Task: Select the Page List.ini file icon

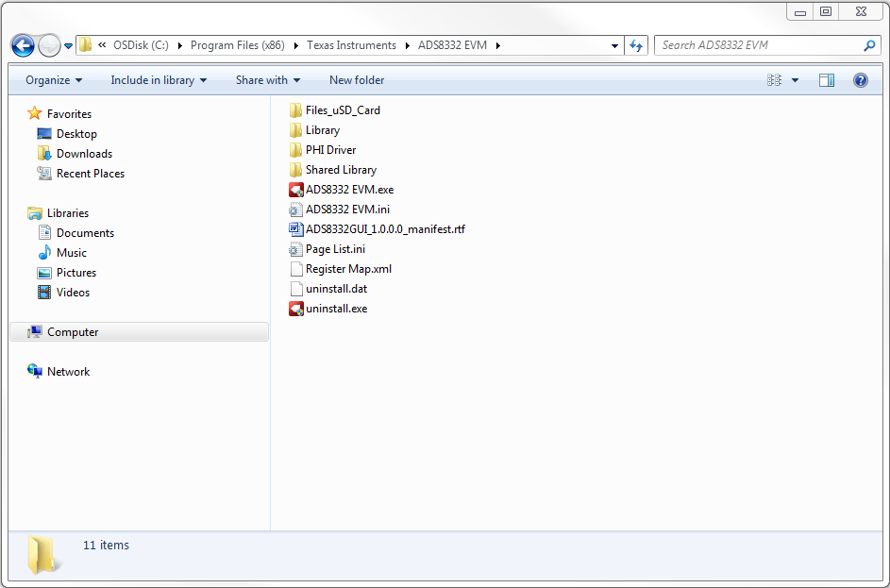Action: coord(296,249)
